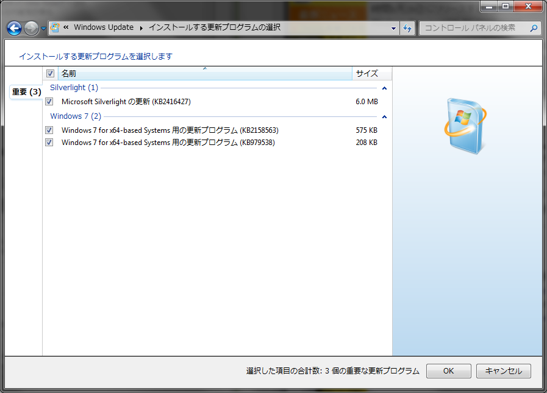
Task: Click インストールする更新プログラムの選択 breadcrumb
Action: 215,27
